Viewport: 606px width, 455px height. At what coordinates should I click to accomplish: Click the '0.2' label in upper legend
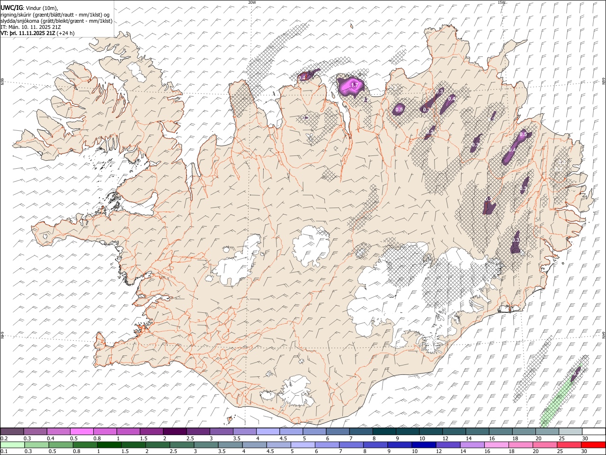click(x=4, y=438)
